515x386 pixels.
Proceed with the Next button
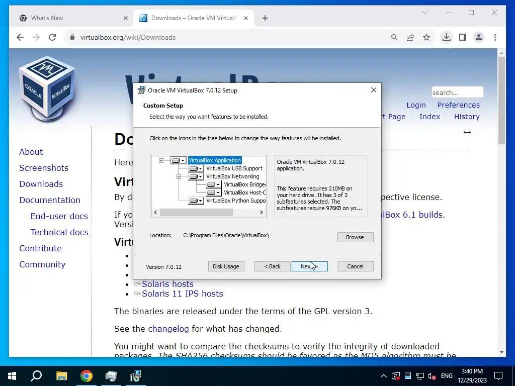(309, 266)
